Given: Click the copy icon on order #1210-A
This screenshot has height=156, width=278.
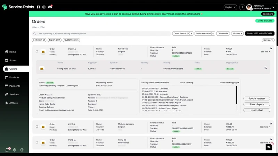Looking at the screenshot, I should tap(271, 139).
